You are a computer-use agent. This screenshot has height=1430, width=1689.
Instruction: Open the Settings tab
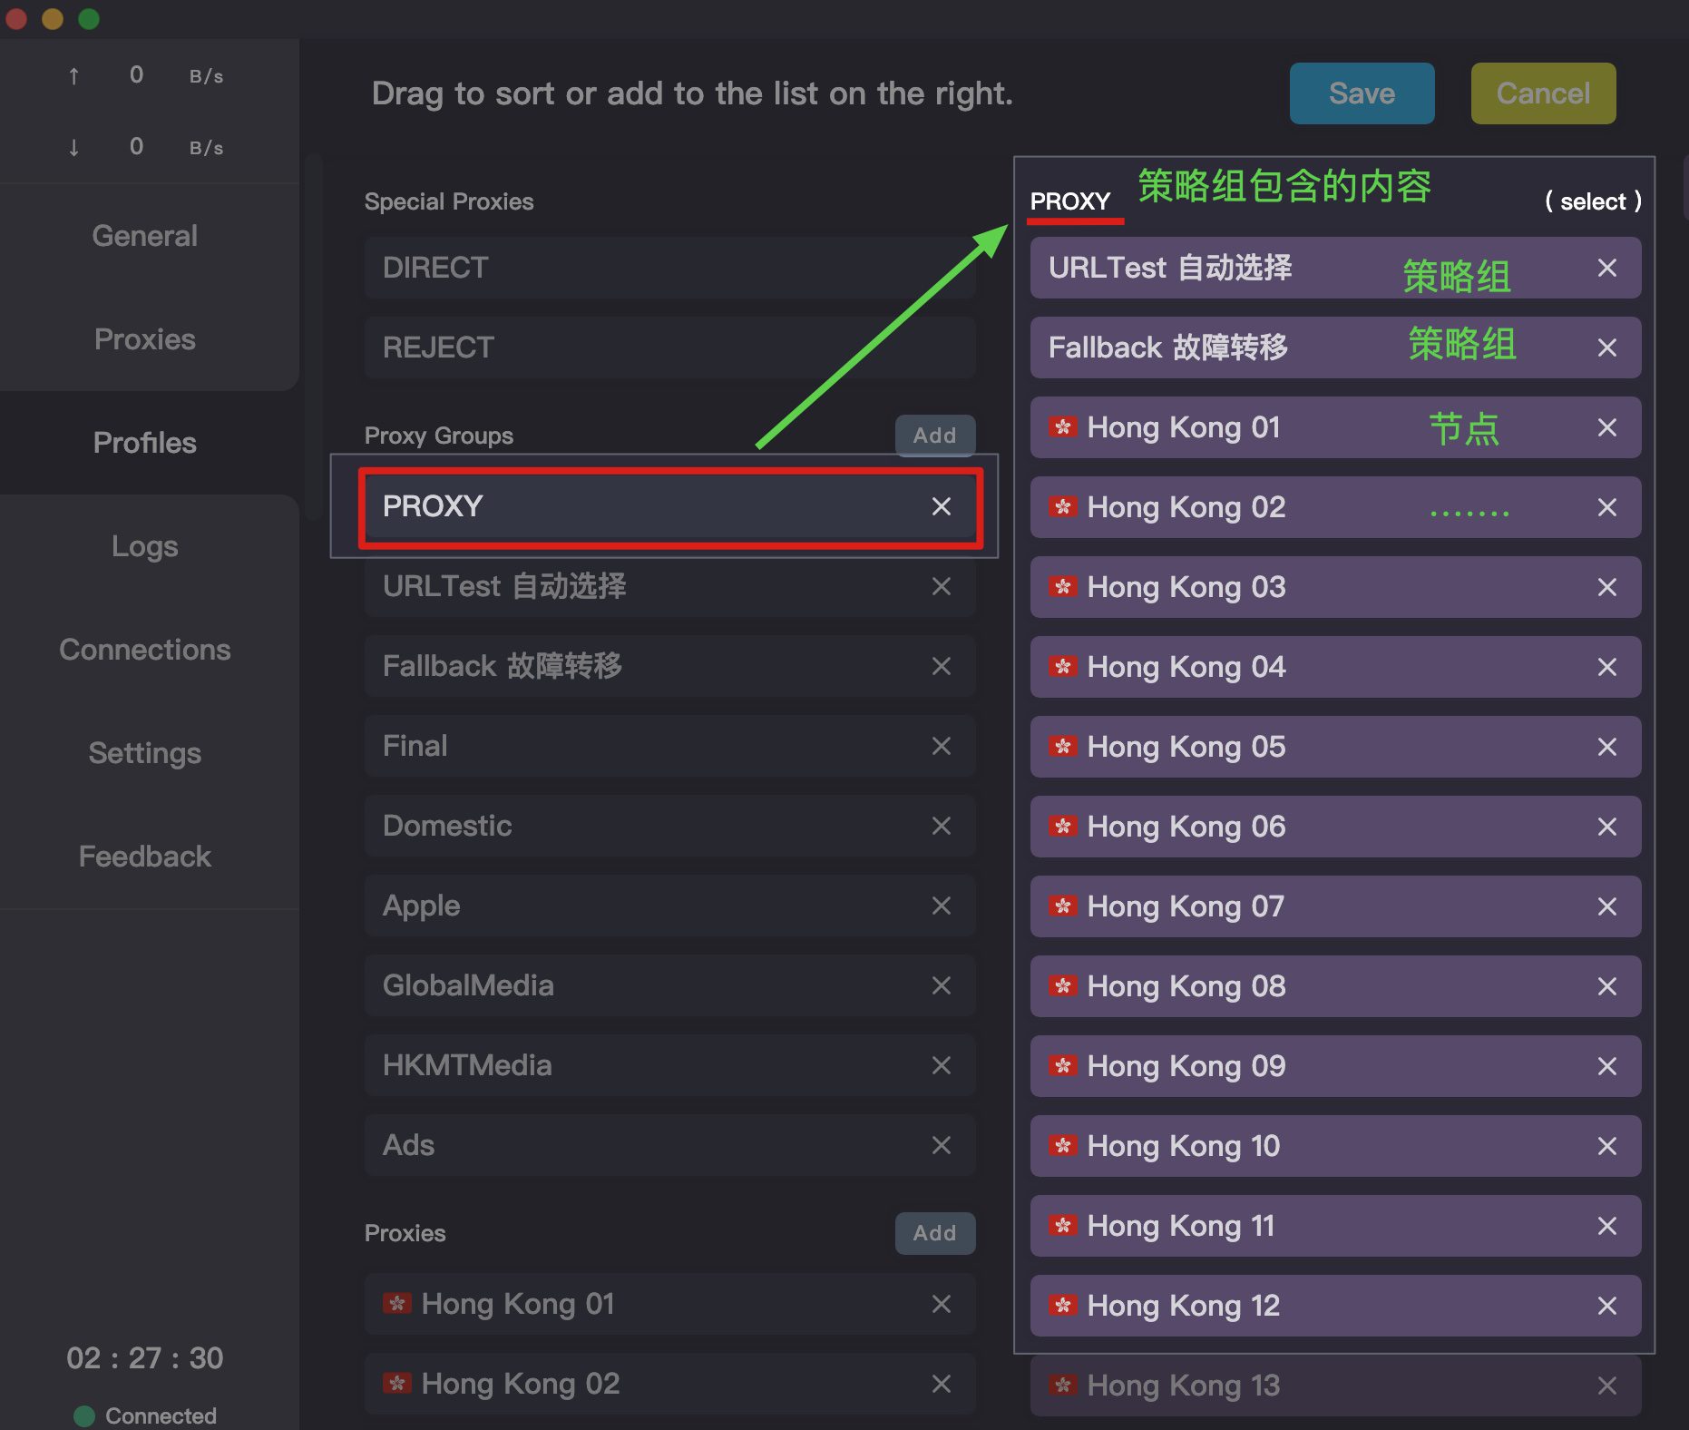click(145, 753)
